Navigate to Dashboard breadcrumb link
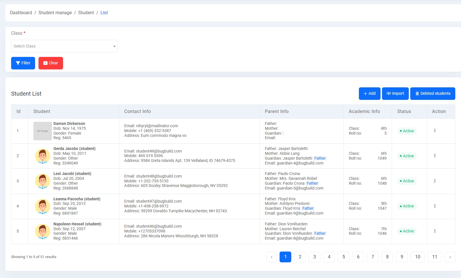Viewport: 461px width, 278px height. [21, 13]
